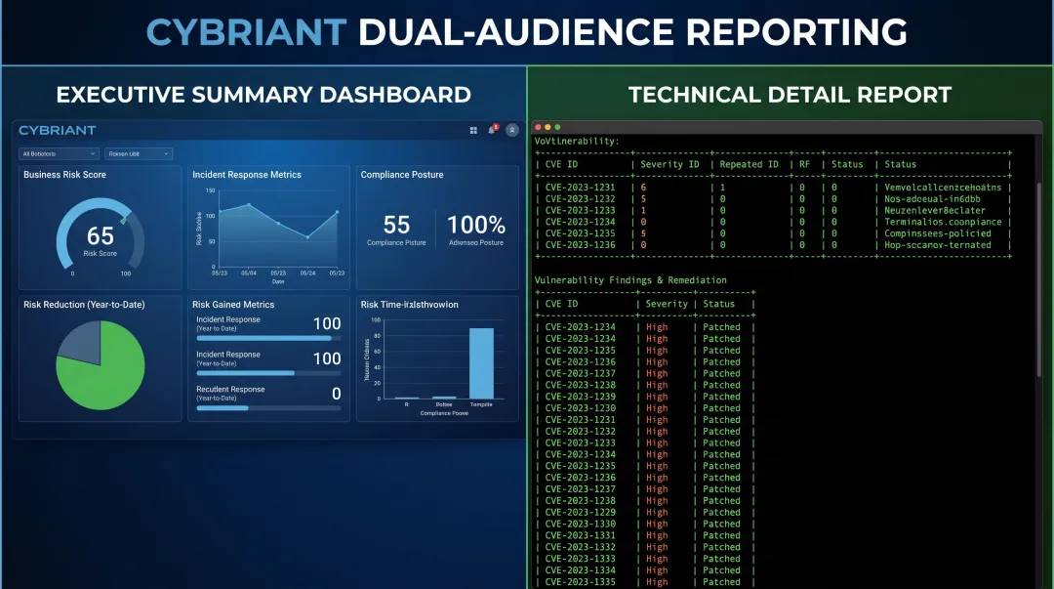
Task: Click the terminal window vertical scrollbar
Action: pos(1039,279)
